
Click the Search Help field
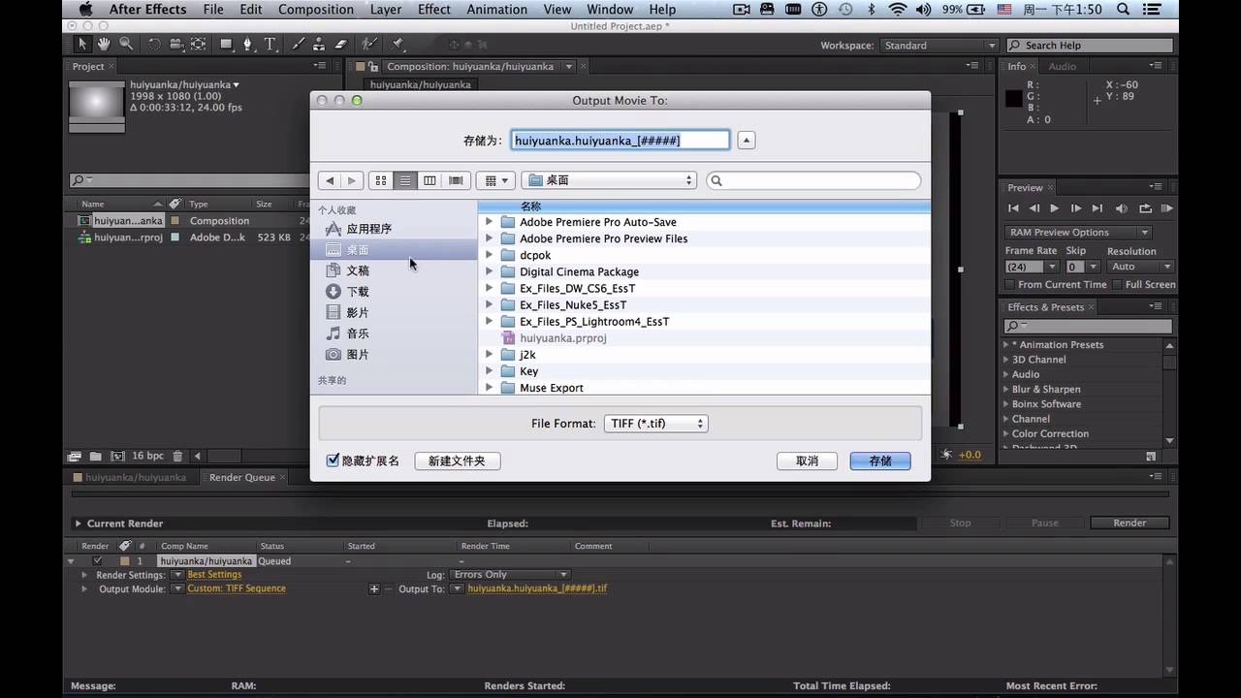[x=1091, y=46]
